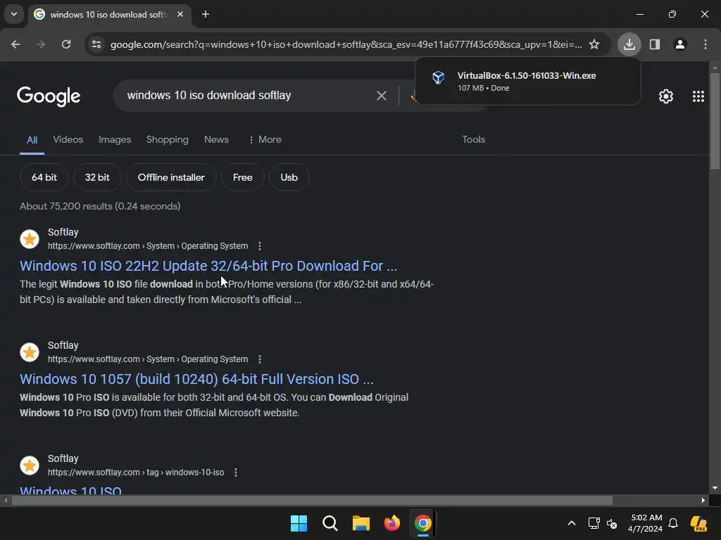Go to Google logo homepage

pyautogui.click(x=49, y=96)
